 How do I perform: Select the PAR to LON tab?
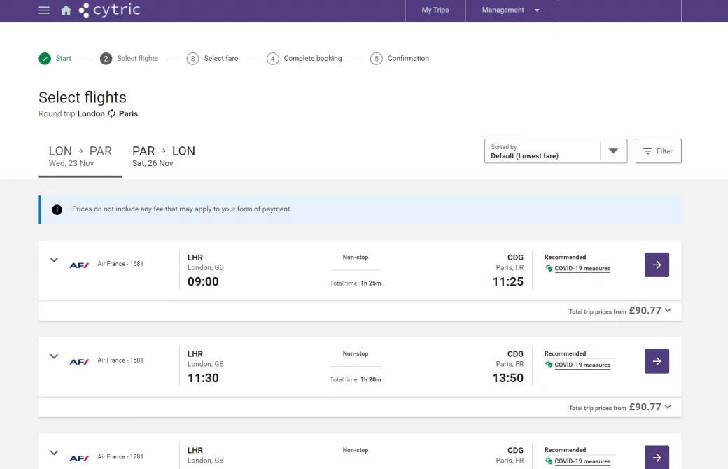163,157
